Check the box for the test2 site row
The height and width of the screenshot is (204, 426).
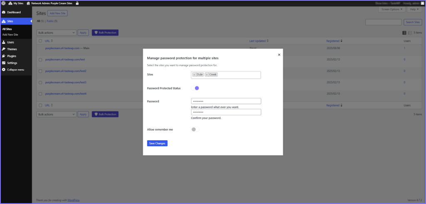click(40, 71)
